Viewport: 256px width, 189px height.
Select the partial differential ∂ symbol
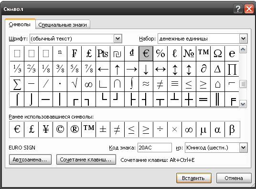click(x=203, y=69)
